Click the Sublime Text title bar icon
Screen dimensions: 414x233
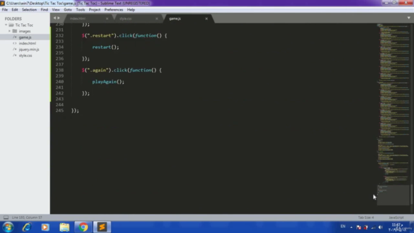click(x=3, y=3)
